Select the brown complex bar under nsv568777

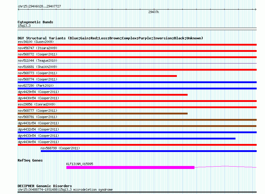(x=103, y=114)
